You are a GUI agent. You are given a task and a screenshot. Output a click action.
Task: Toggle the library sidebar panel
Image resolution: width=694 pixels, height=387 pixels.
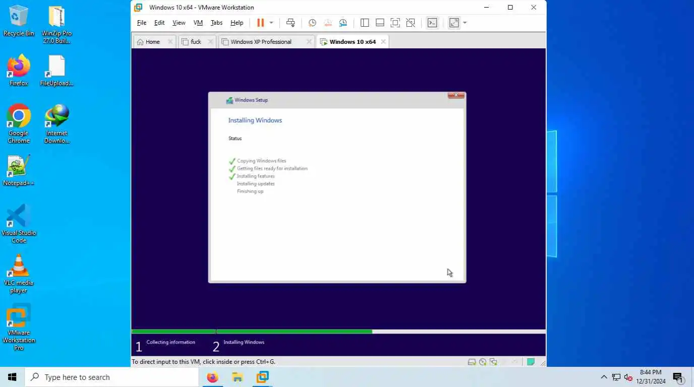pos(365,23)
